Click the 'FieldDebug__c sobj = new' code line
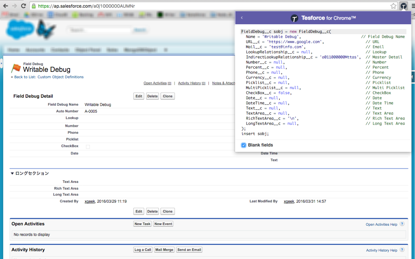 tap(286, 32)
